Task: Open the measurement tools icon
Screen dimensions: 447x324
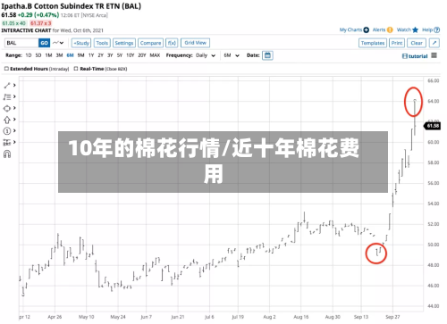Action: [x=7, y=142]
